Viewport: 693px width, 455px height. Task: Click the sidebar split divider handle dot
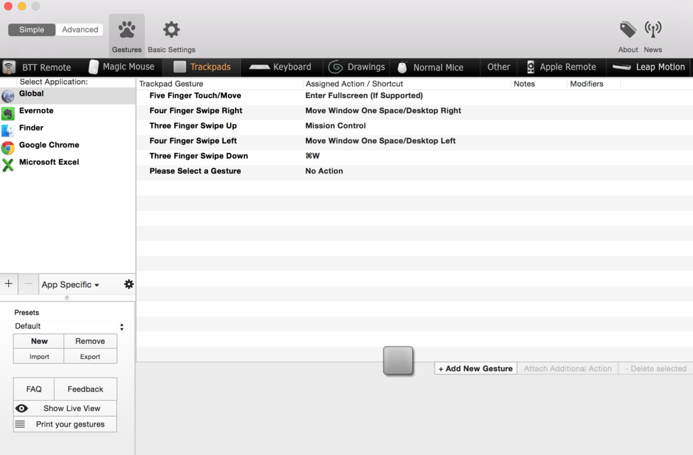pos(67,298)
